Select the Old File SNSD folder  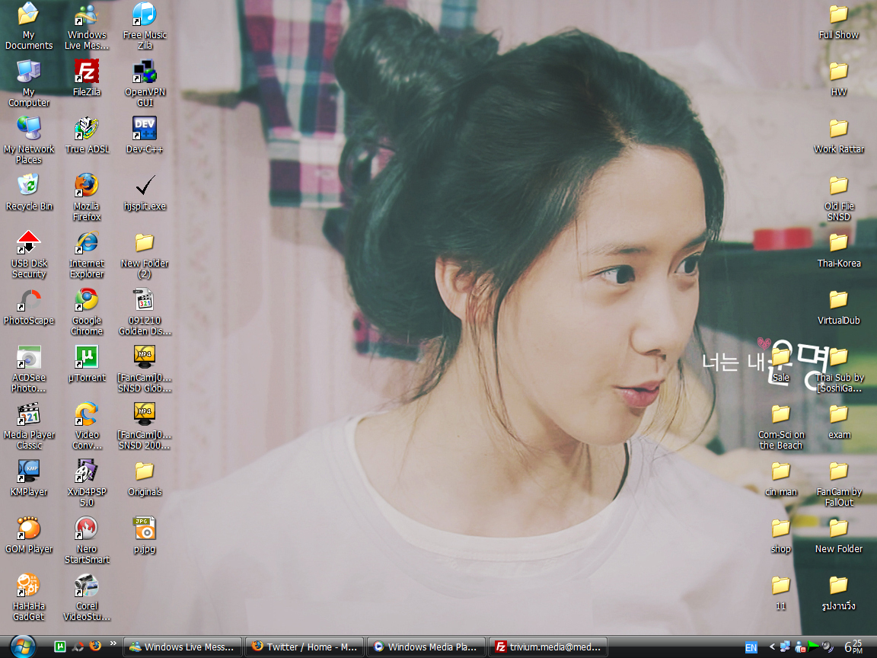tap(838, 197)
